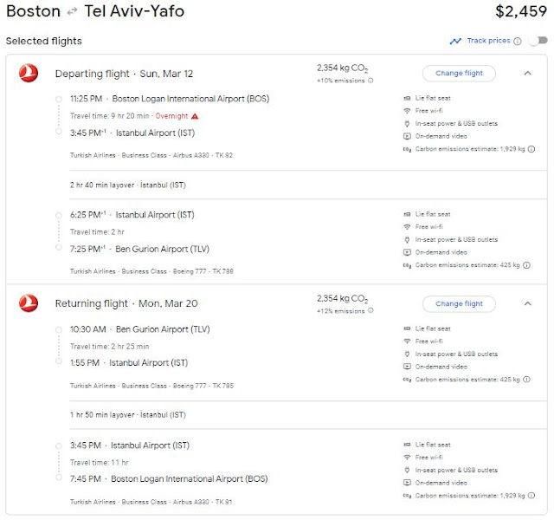Change the departing flight on Mar 12
The width and height of the screenshot is (554, 520).
coord(459,74)
